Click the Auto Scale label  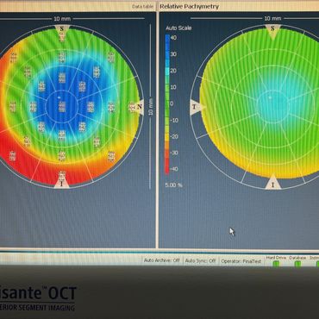pos(178,28)
